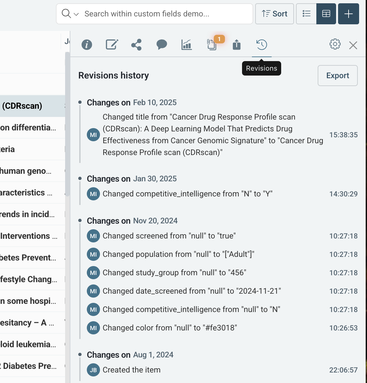The height and width of the screenshot is (383, 367).
Task: Click MI avatar beside 'Changed screened'
Action: (x=93, y=236)
